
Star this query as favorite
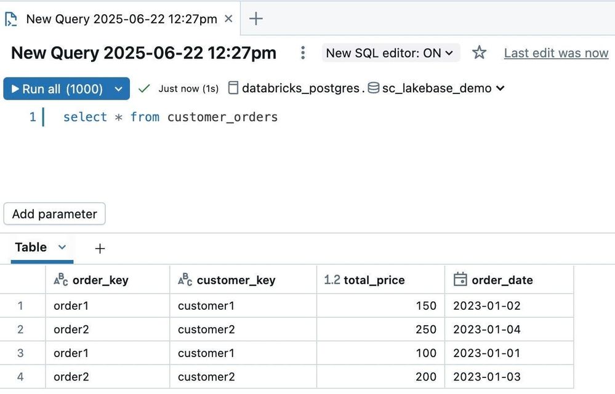pos(479,53)
